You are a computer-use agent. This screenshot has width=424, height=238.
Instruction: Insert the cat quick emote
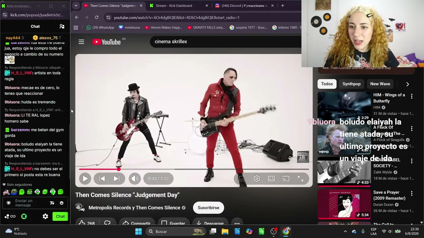tap(6, 192)
